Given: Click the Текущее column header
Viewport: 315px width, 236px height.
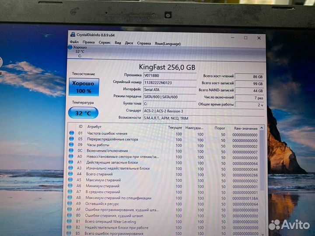Looking at the screenshot, I should [175, 128].
